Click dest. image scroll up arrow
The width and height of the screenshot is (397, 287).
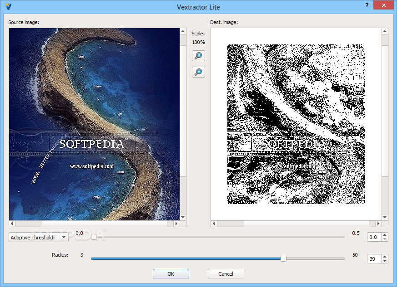coord(385,31)
